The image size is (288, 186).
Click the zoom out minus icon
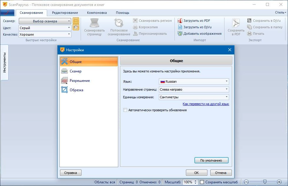pyautogui.click(x=246, y=182)
